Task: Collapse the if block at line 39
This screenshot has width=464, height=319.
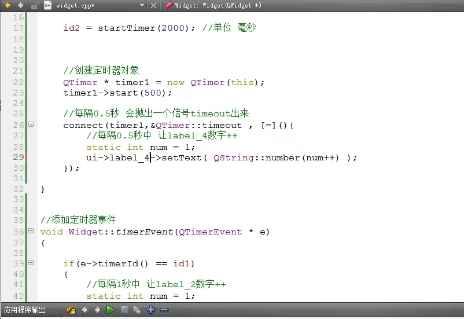Action: 31,263
